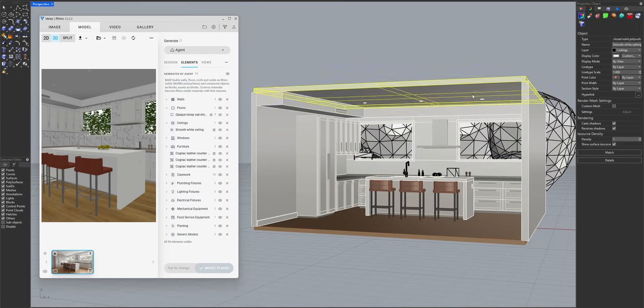Hide the Walls elements group
Viewport: 644px width, 308px height.
point(220,100)
